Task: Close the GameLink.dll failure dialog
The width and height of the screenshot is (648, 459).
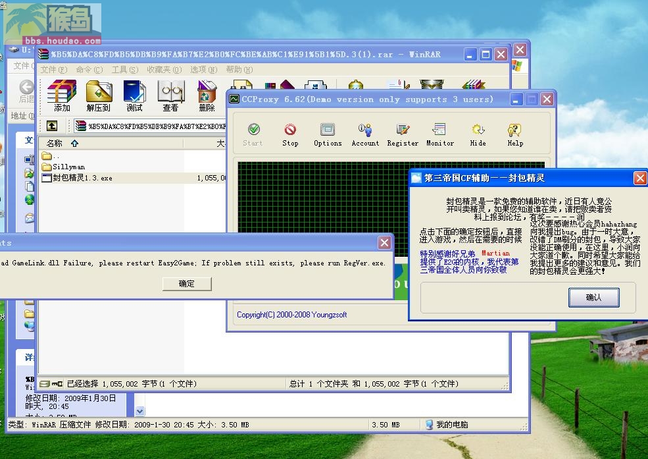Action: [384, 243]
